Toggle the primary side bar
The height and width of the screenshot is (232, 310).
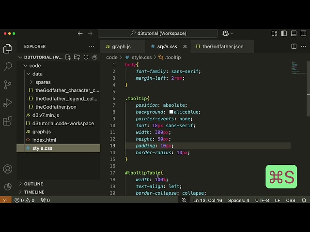(284, 33)
